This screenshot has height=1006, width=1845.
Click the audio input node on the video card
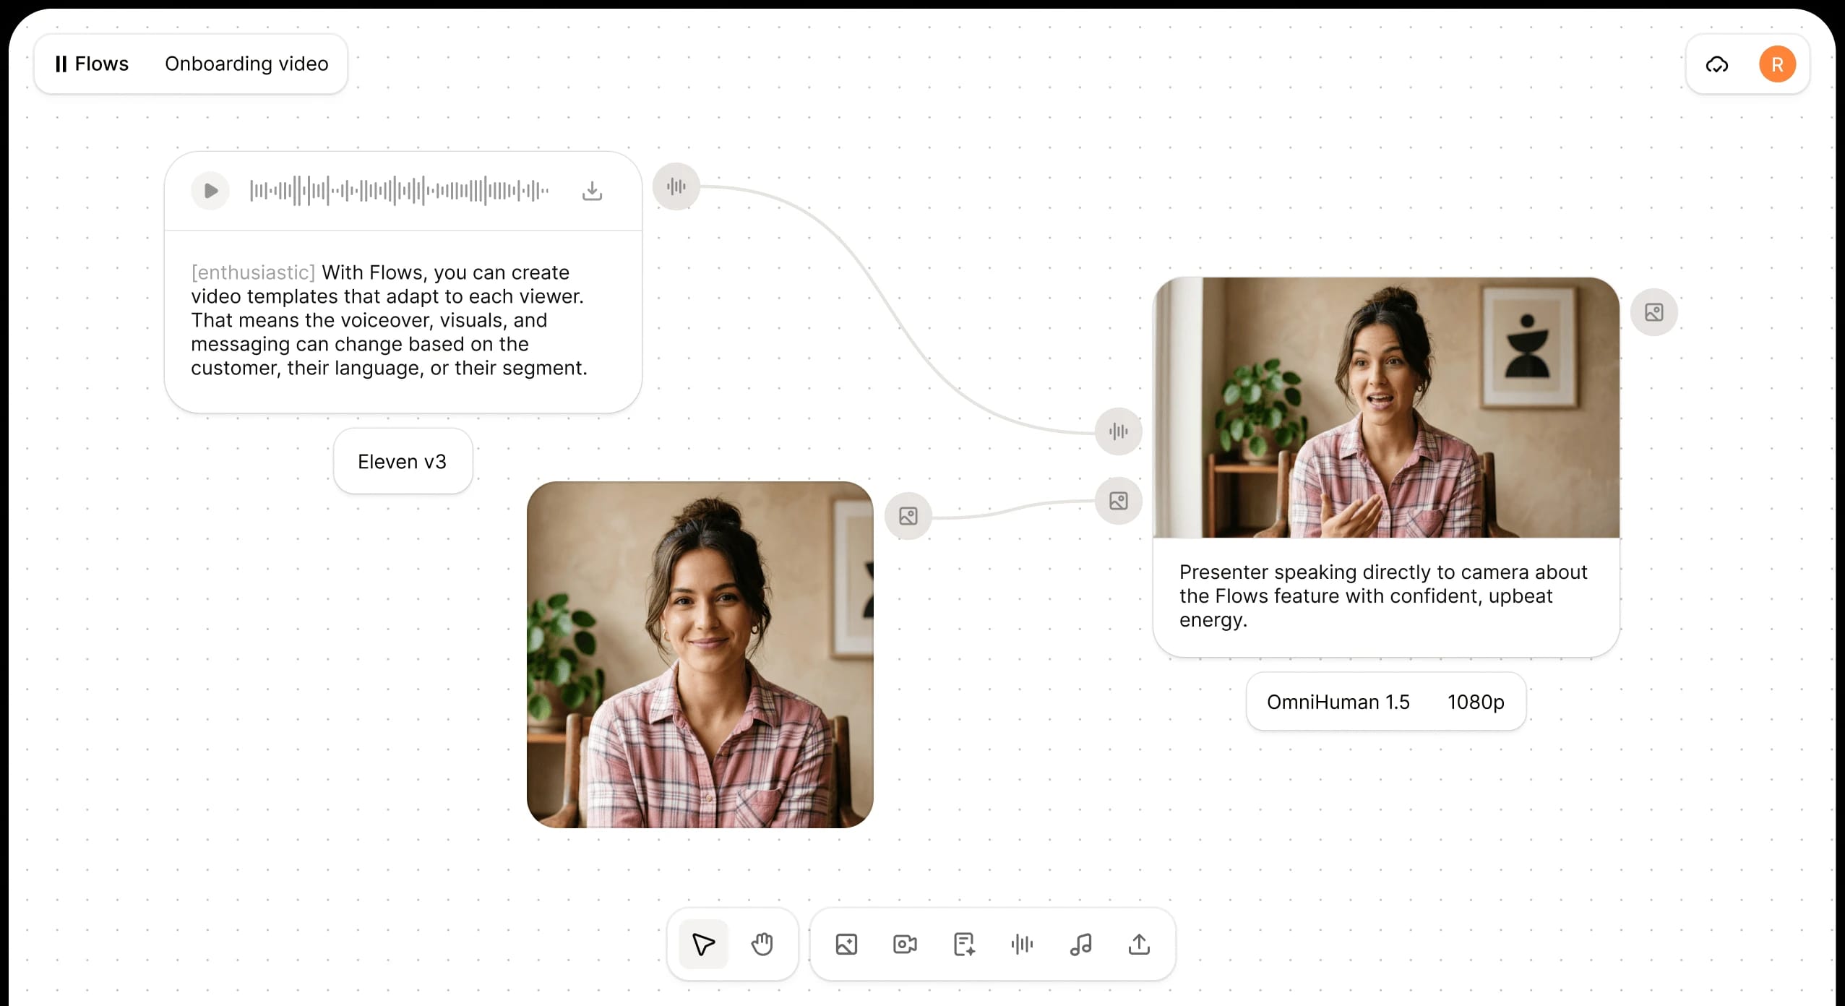tap(1117, 431)
